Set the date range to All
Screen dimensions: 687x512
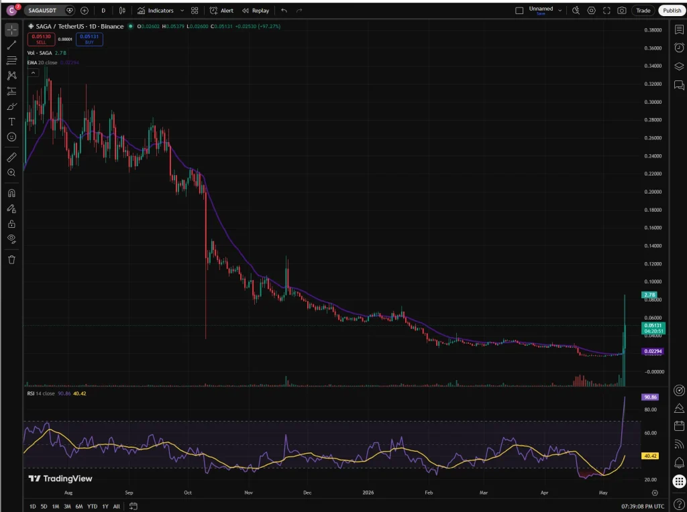[x=116, y=507]
